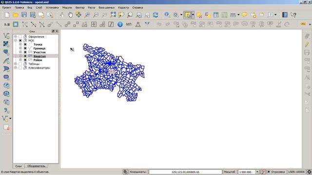Create a new project with the blank page icon

pos(7,15)
